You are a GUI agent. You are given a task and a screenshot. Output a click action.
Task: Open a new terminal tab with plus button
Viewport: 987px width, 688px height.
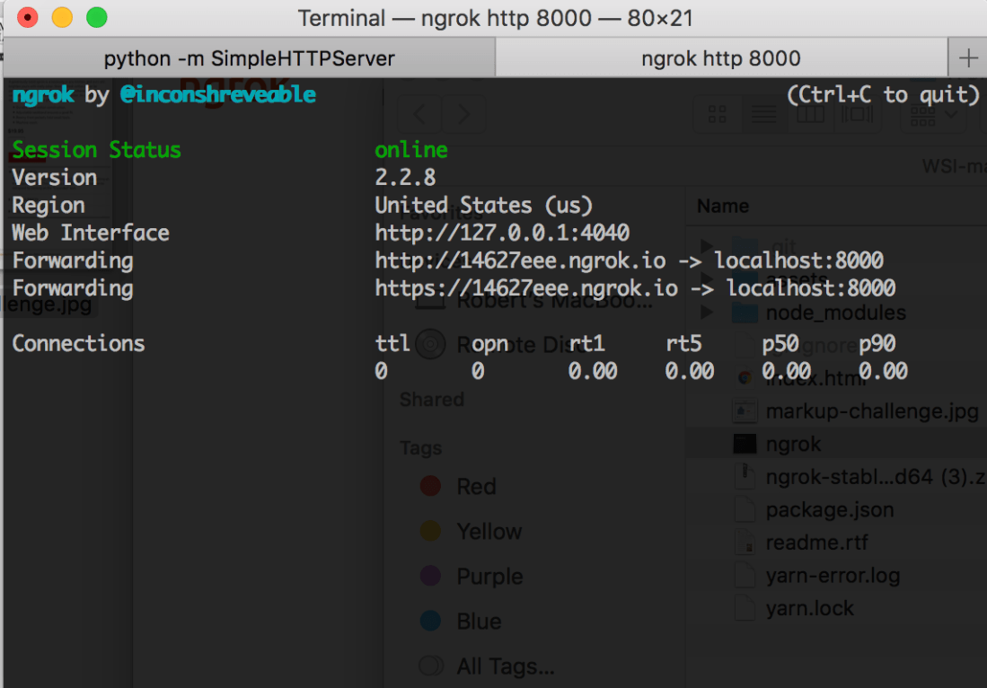coord(968,59)
